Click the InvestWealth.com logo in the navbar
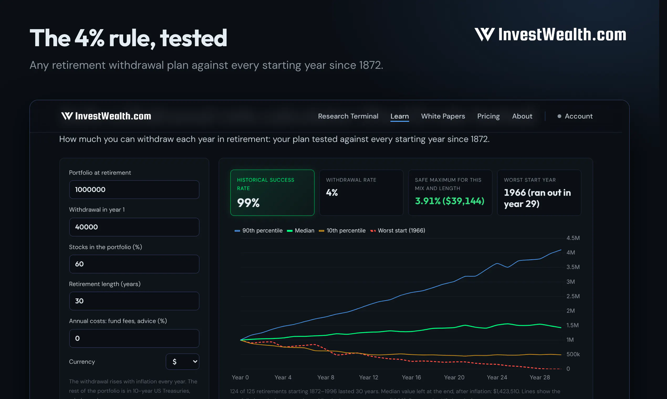This screenshot has height=399, width=667. point(106,116)
